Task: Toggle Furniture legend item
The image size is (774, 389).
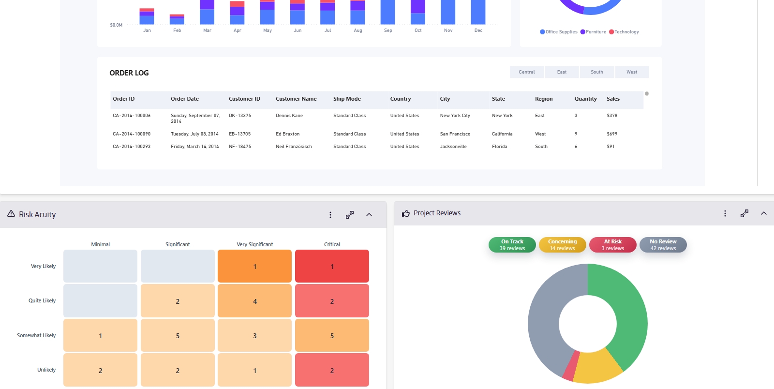Action: pos(593,32)
